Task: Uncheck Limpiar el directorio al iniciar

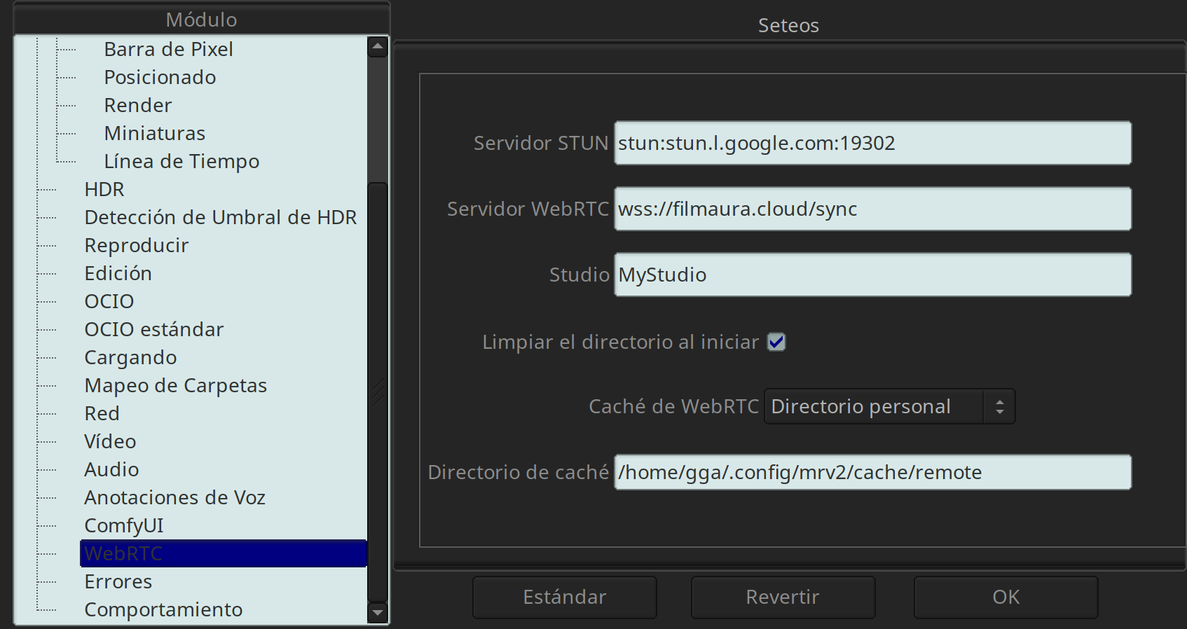Action: (x=776, y=342)
